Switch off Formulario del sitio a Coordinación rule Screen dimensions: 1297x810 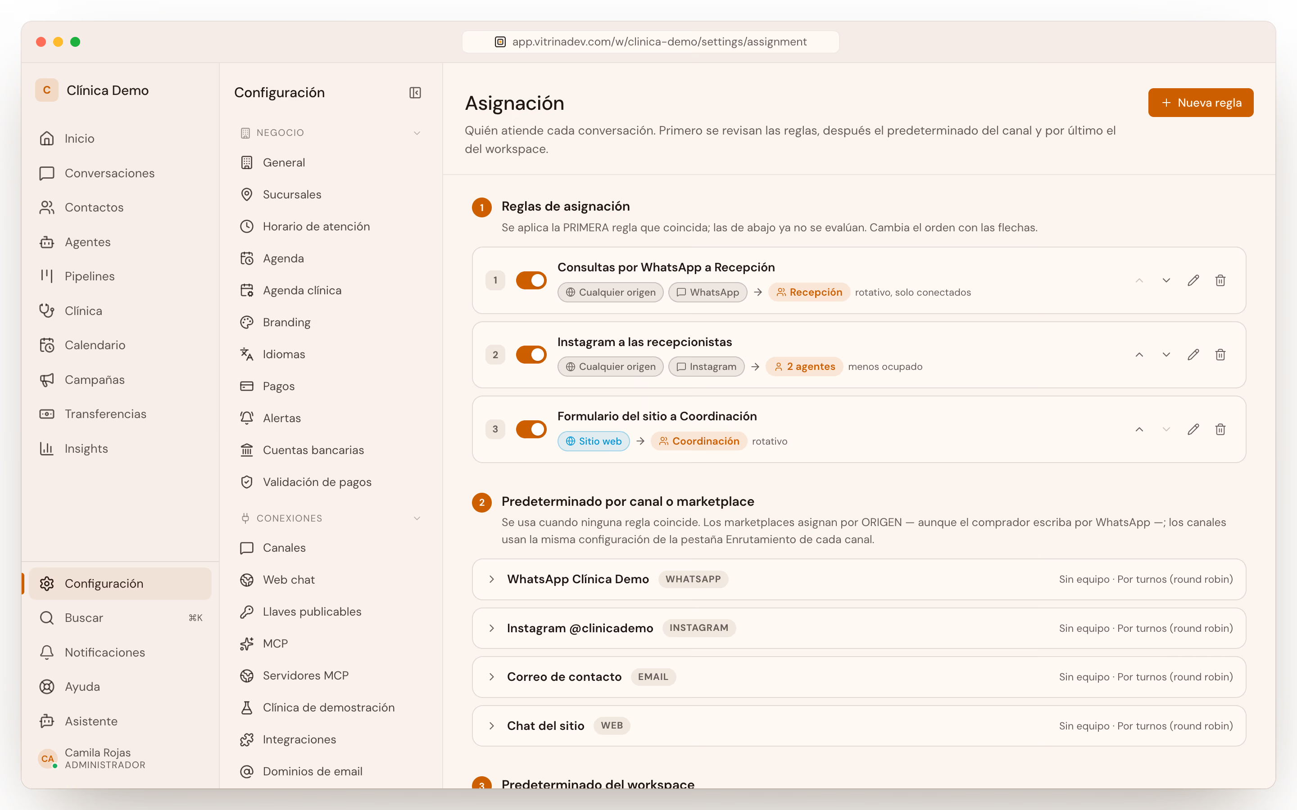click(x=531, y=429)
